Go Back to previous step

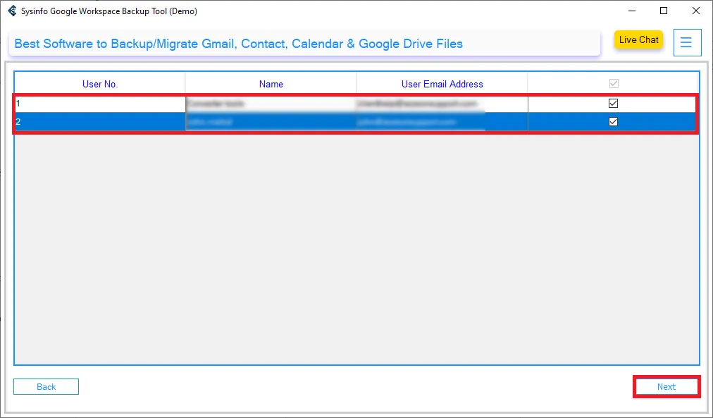pyautogui.click(x=46, y=386)
